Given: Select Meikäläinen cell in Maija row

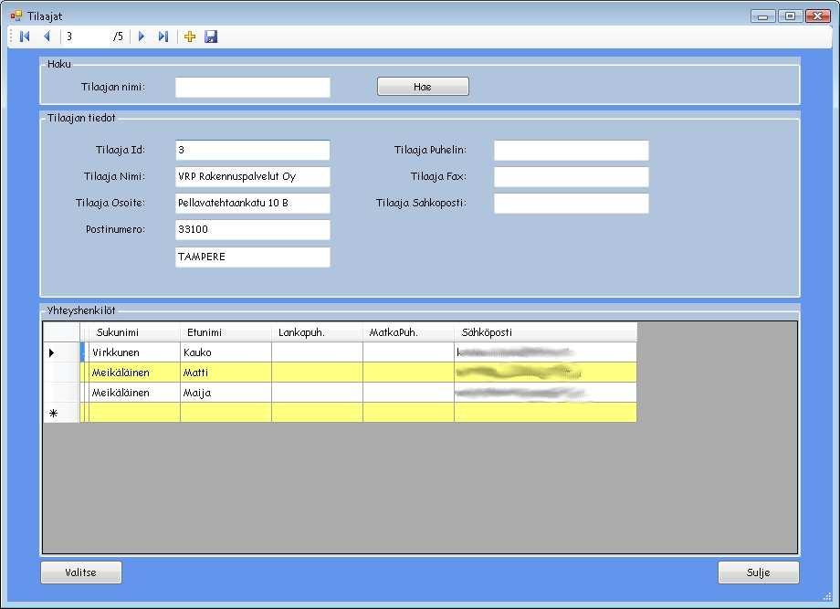Looking at the screenshot, I should [134, 393].
